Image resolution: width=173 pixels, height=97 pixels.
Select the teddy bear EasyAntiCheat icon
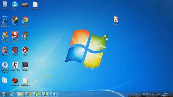point(25,36)
